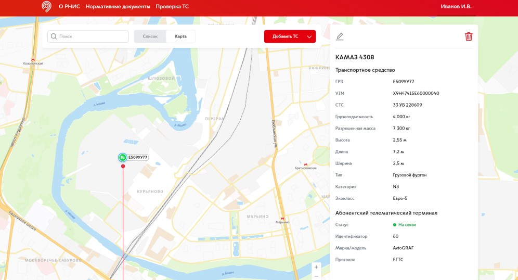518x280 pixels.
Task: Delete the vehicle with the trash icon
Action: [x=469, y=36]
